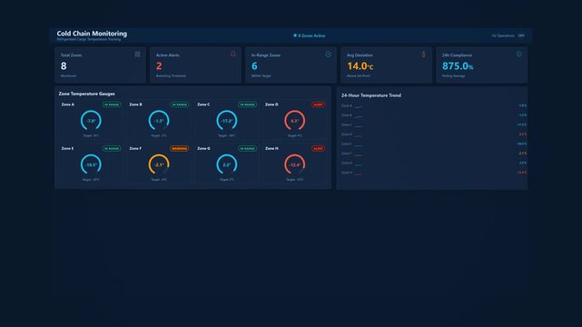The height and width of the screenshot is (327, 582).
Task: Click Zone F's orange WARNING badge
Action: point(179,148)
